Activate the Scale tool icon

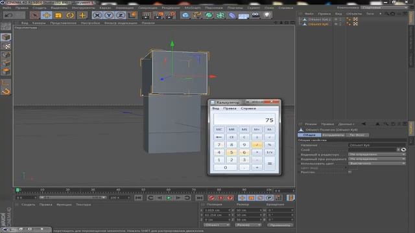pos(58,15)
